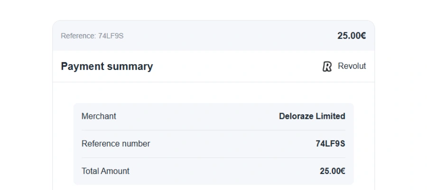Click the Total Amount label
Viewport: 427px width, 190px height.
point(105,171)
